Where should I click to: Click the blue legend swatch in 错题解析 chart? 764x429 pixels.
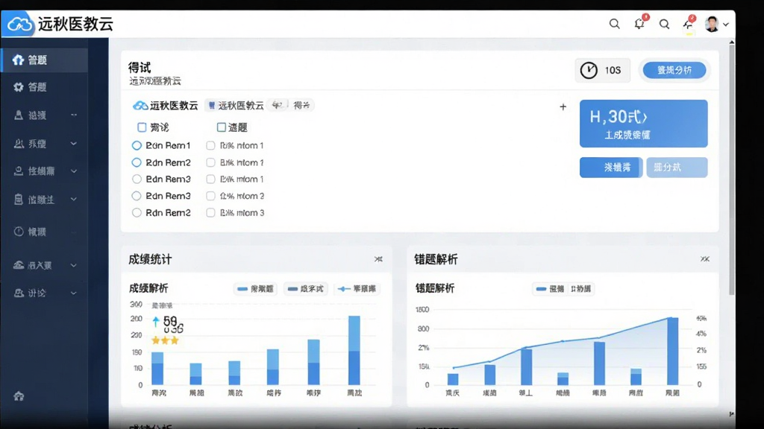tap(541, 289)
